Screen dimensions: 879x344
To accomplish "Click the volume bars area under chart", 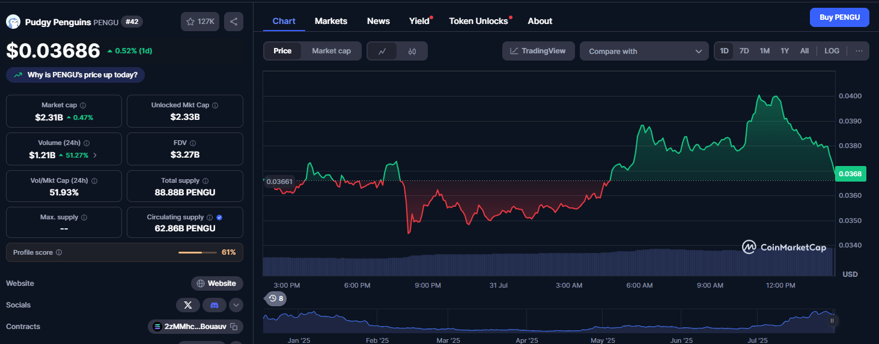I will click(x=548, y=262).
